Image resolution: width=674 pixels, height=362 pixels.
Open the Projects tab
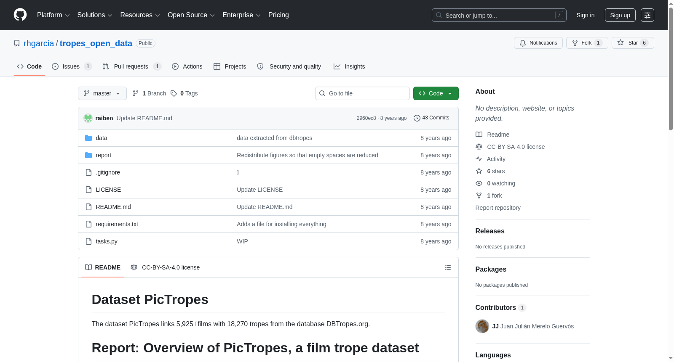tap(230, 66)
